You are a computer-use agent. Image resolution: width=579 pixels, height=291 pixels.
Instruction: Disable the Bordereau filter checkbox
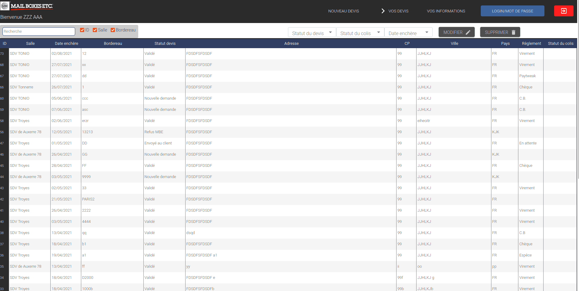(x=113, y=30)
